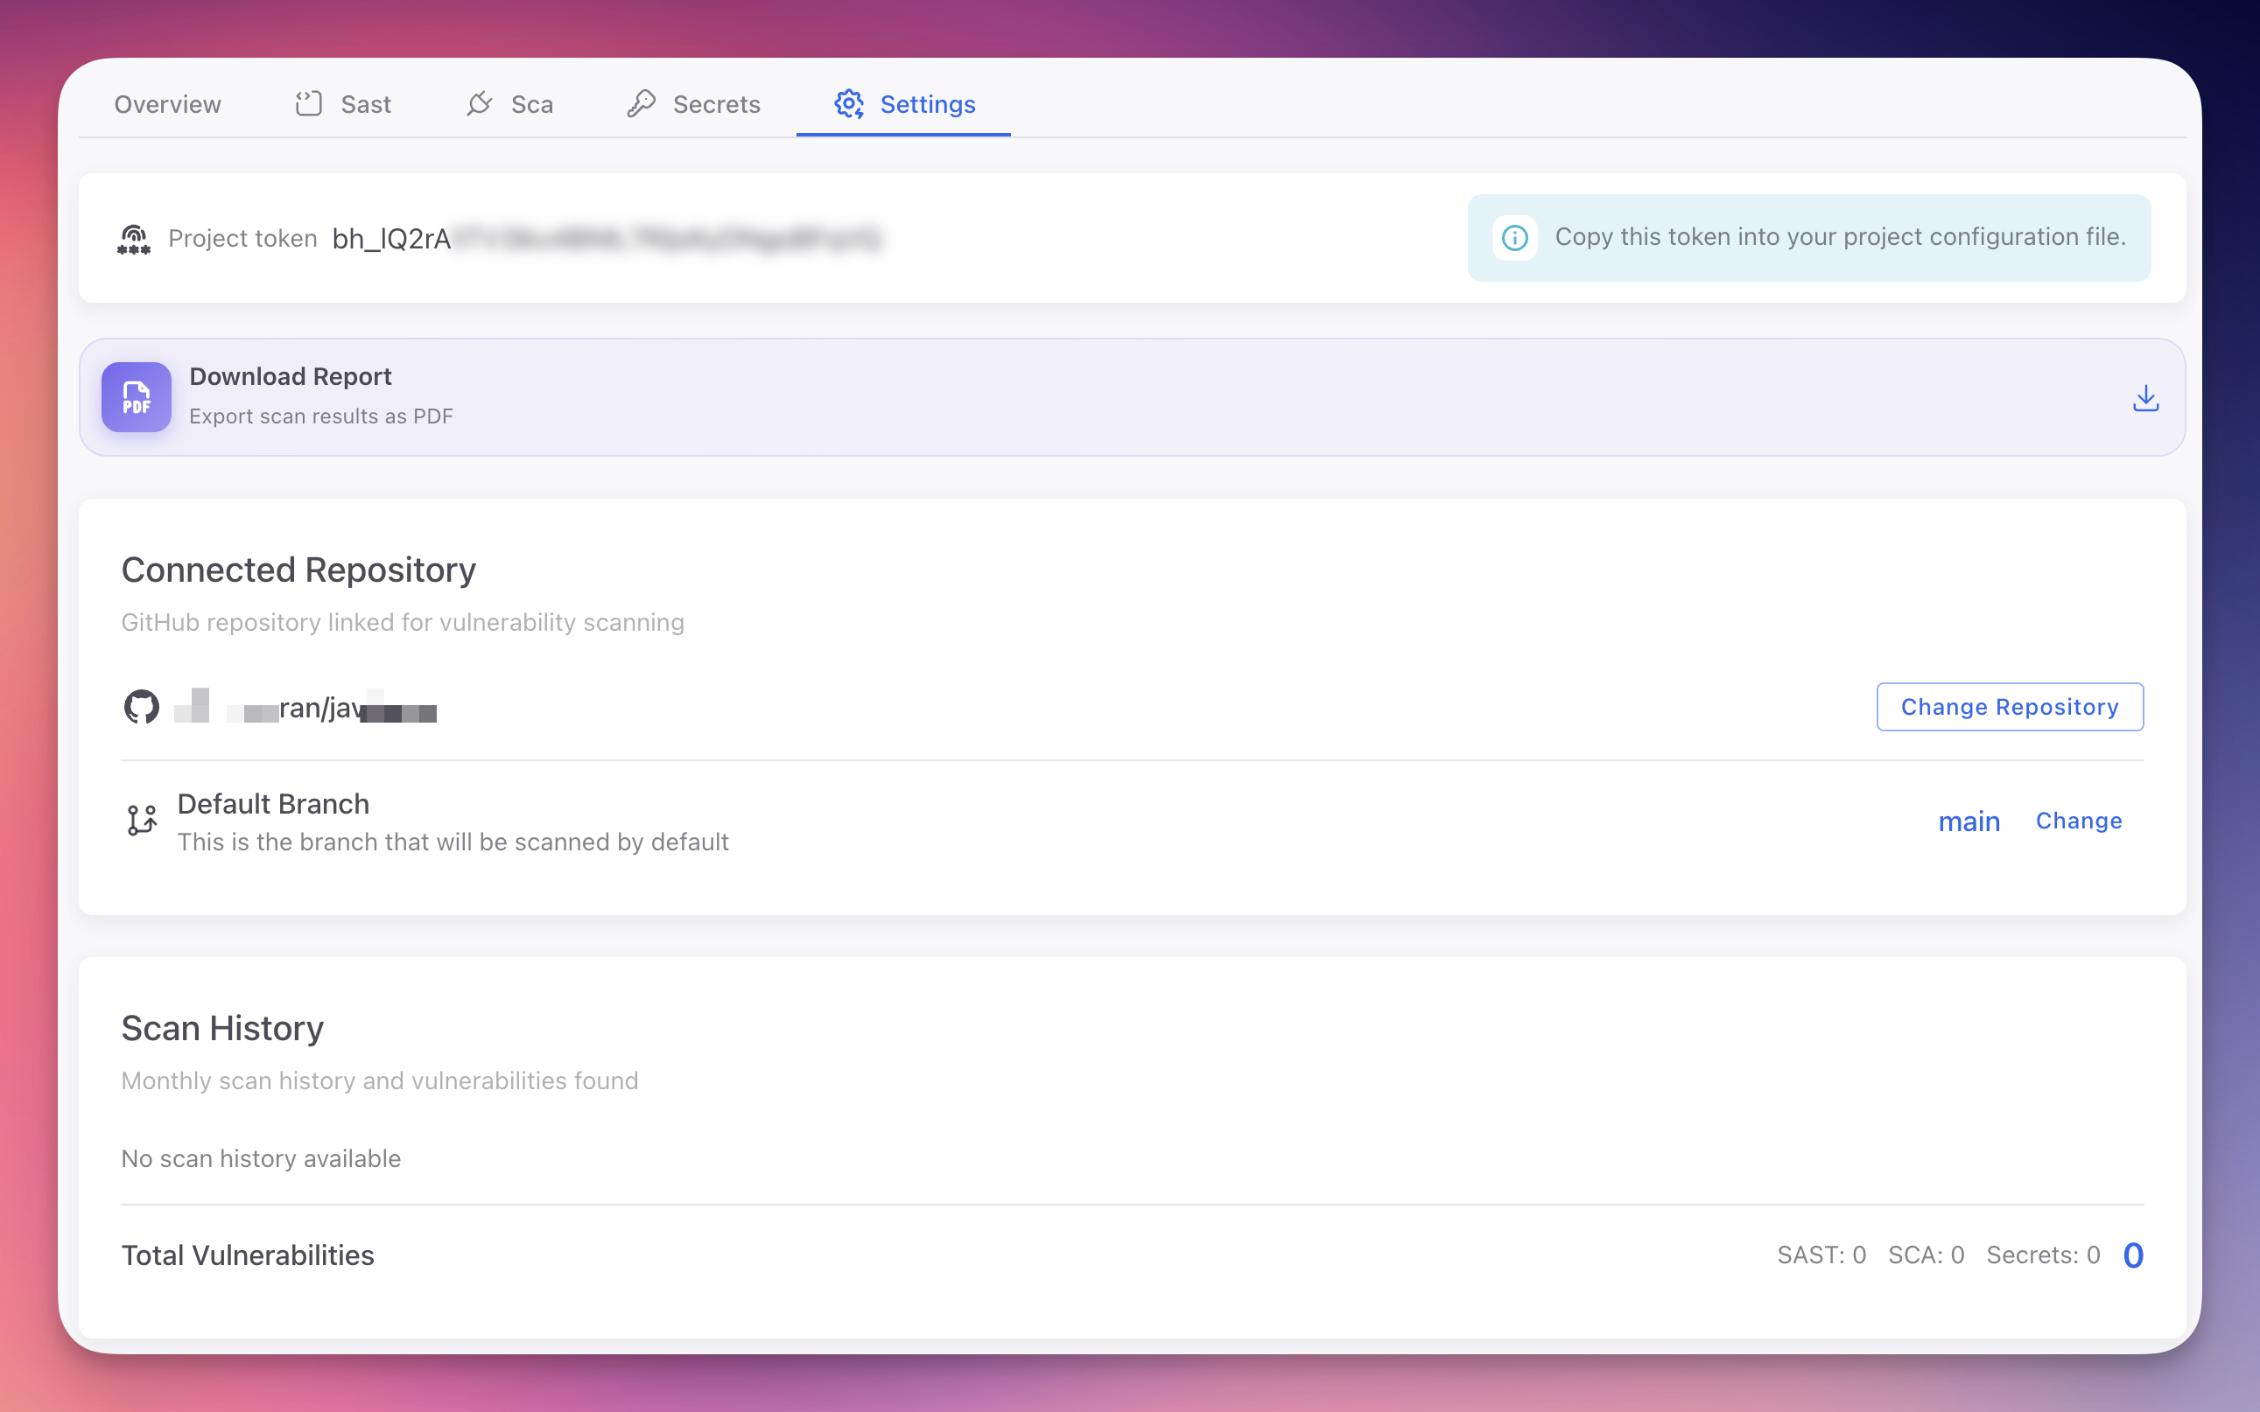
Task: Click the info icon in the token banner
Action: 1514,237
